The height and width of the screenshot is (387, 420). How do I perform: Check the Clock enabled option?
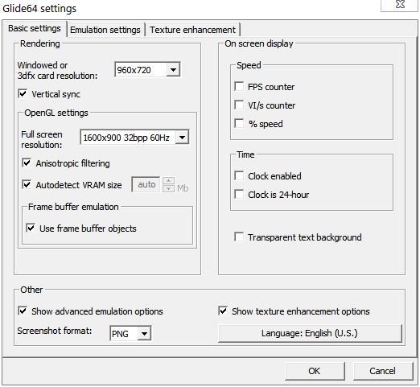[x=239, y=175]
